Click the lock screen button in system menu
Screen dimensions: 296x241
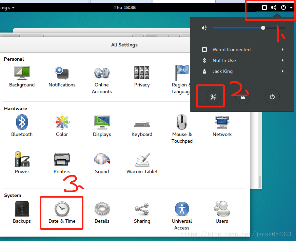pos(242,97)
